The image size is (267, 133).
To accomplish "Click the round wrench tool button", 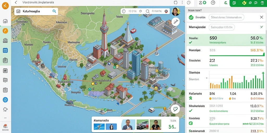I will [175, 22].
